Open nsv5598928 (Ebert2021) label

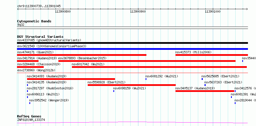pos(106,82)
